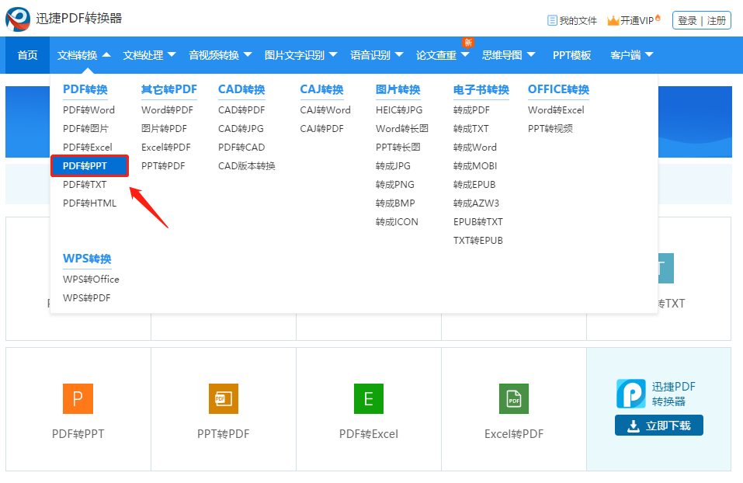The image size is (743, 483).
Task: Choose 转成PNG image option
Action: coord(395,184)
